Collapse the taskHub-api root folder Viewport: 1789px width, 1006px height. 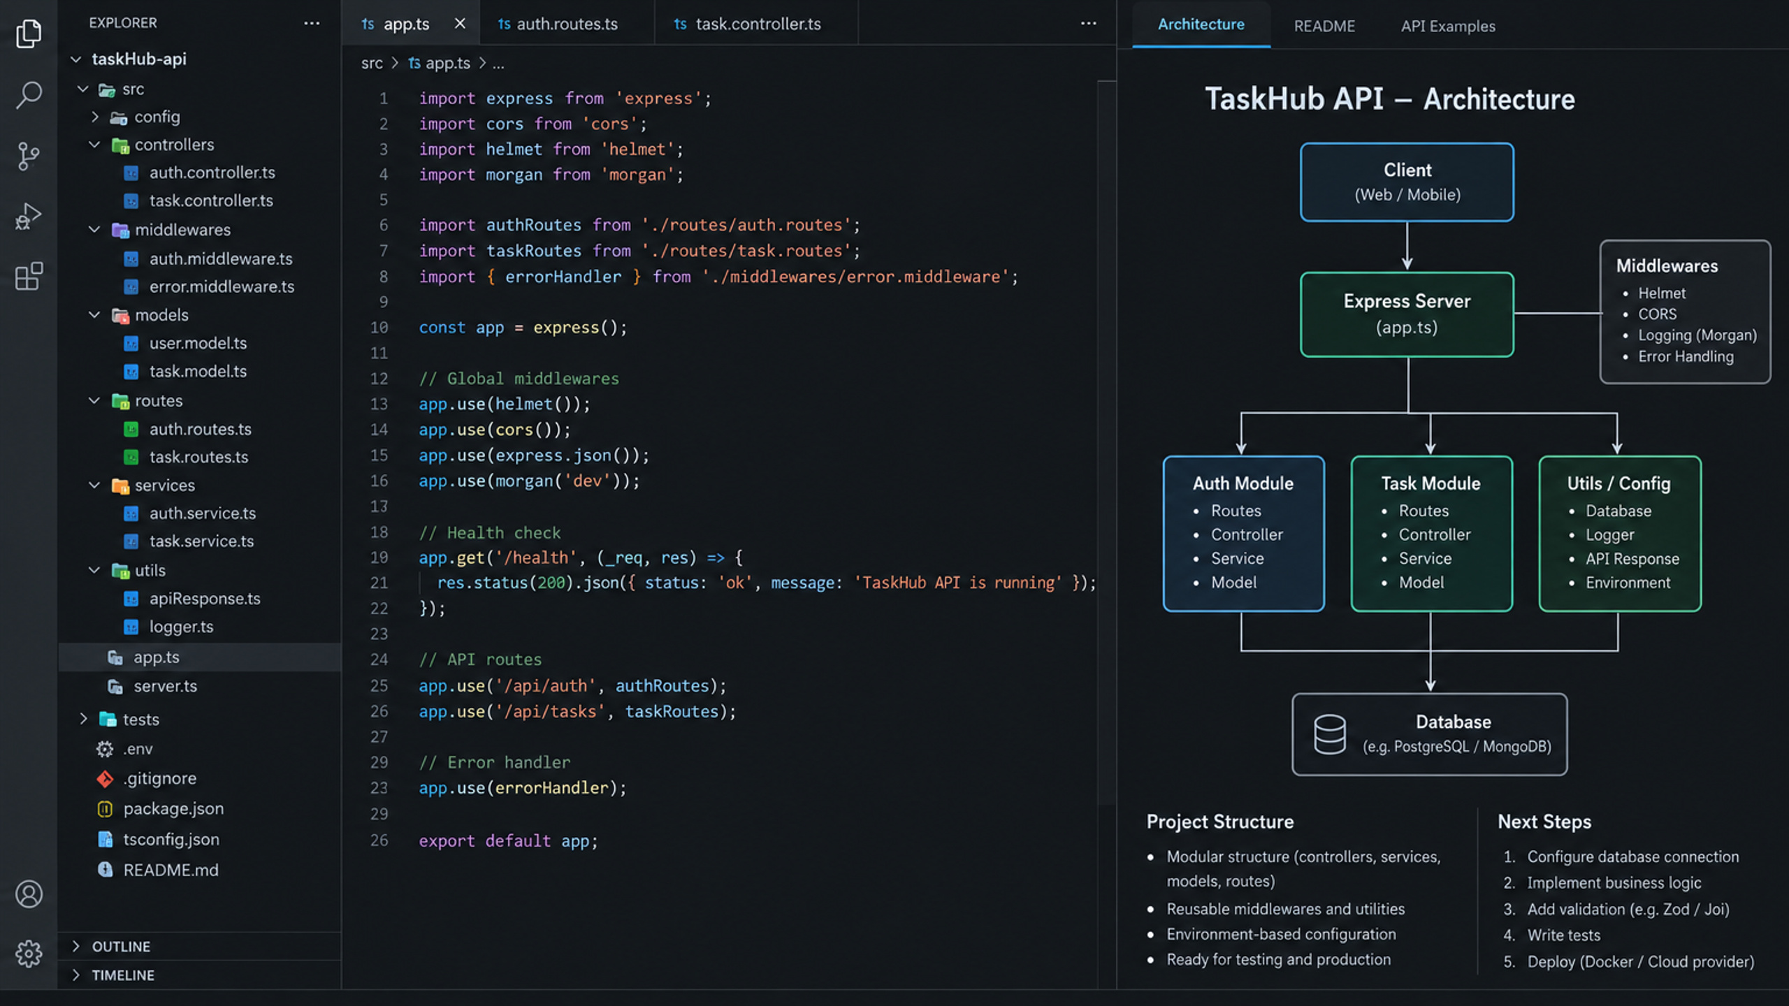click(75, 59)
